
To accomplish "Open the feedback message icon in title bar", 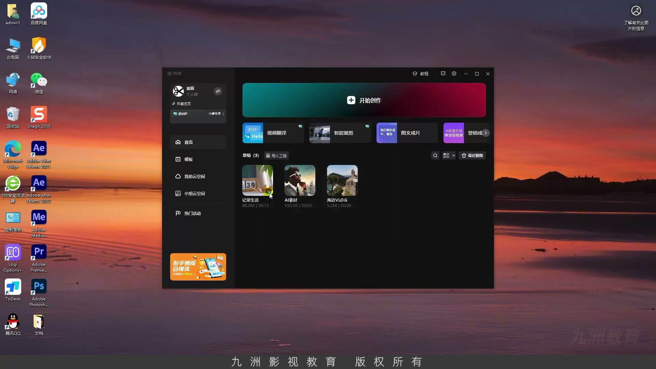I will [x=443, y=73].
